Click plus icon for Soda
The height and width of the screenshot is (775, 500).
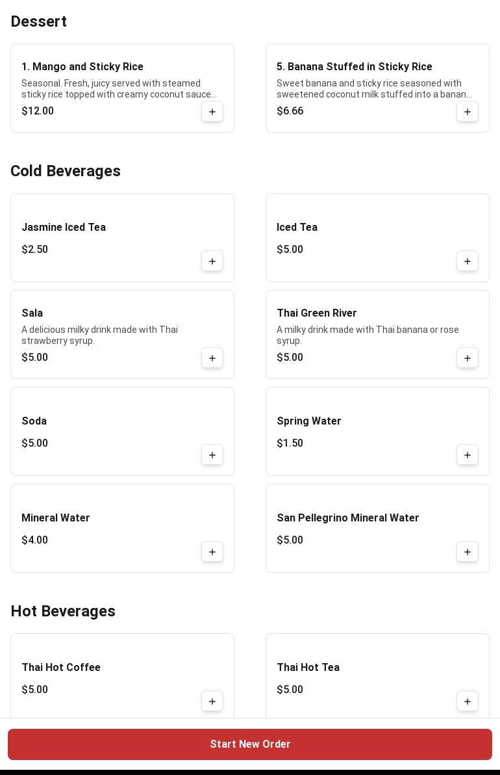(x=212, y=455)
